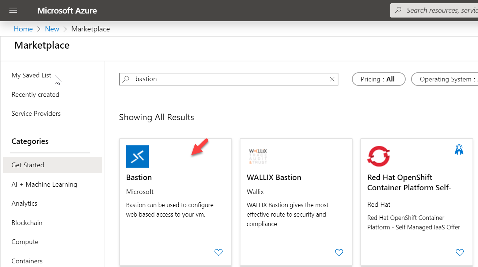Open the hamburger portal menu
The height and width of the screenshot is (267, 478).
click(13, 10)
